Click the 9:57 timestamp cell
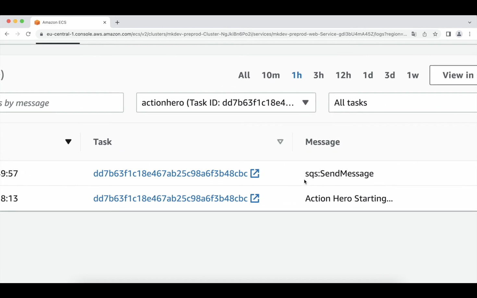This screenshot has width=477, height=298. coord(9,173)
